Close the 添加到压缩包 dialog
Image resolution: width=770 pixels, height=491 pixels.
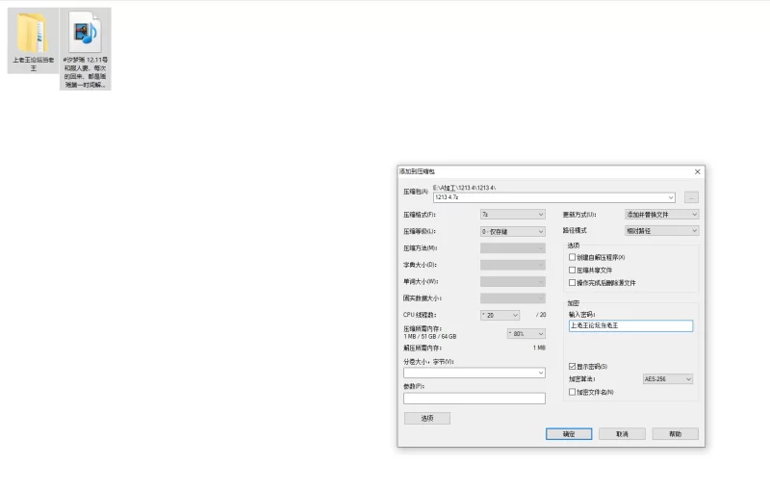coord(697,171)
